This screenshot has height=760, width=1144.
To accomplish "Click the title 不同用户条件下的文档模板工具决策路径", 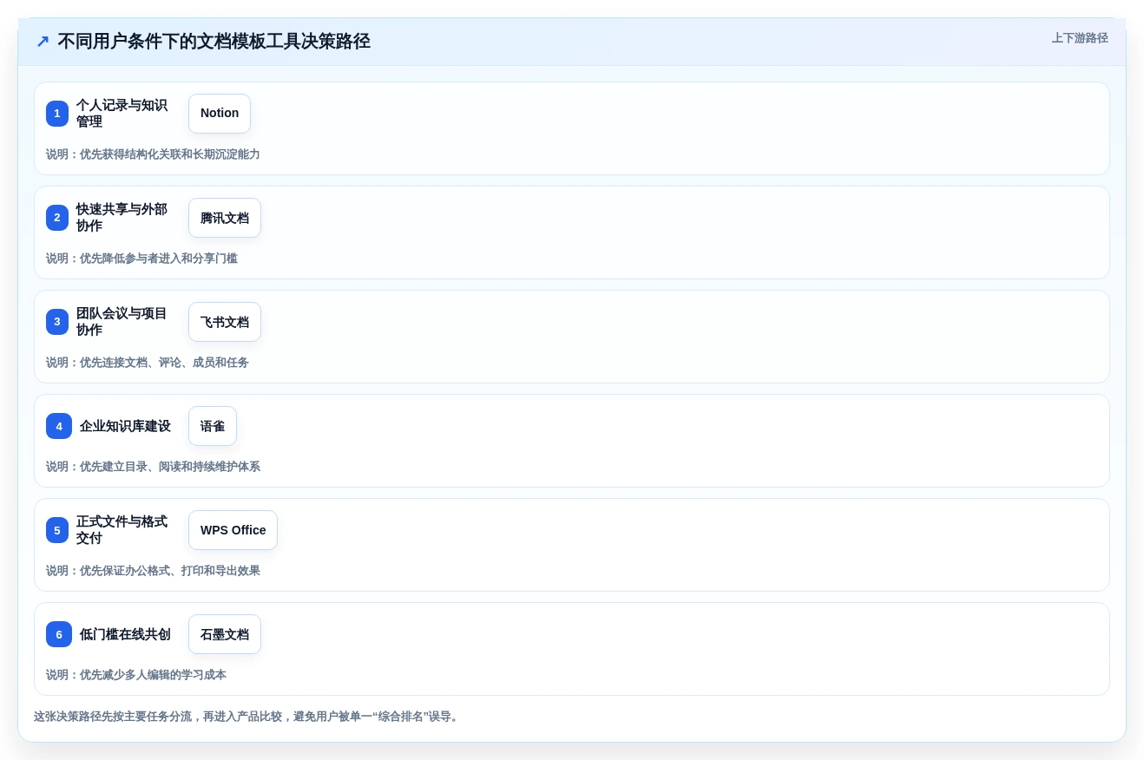I will pos(214,41).
